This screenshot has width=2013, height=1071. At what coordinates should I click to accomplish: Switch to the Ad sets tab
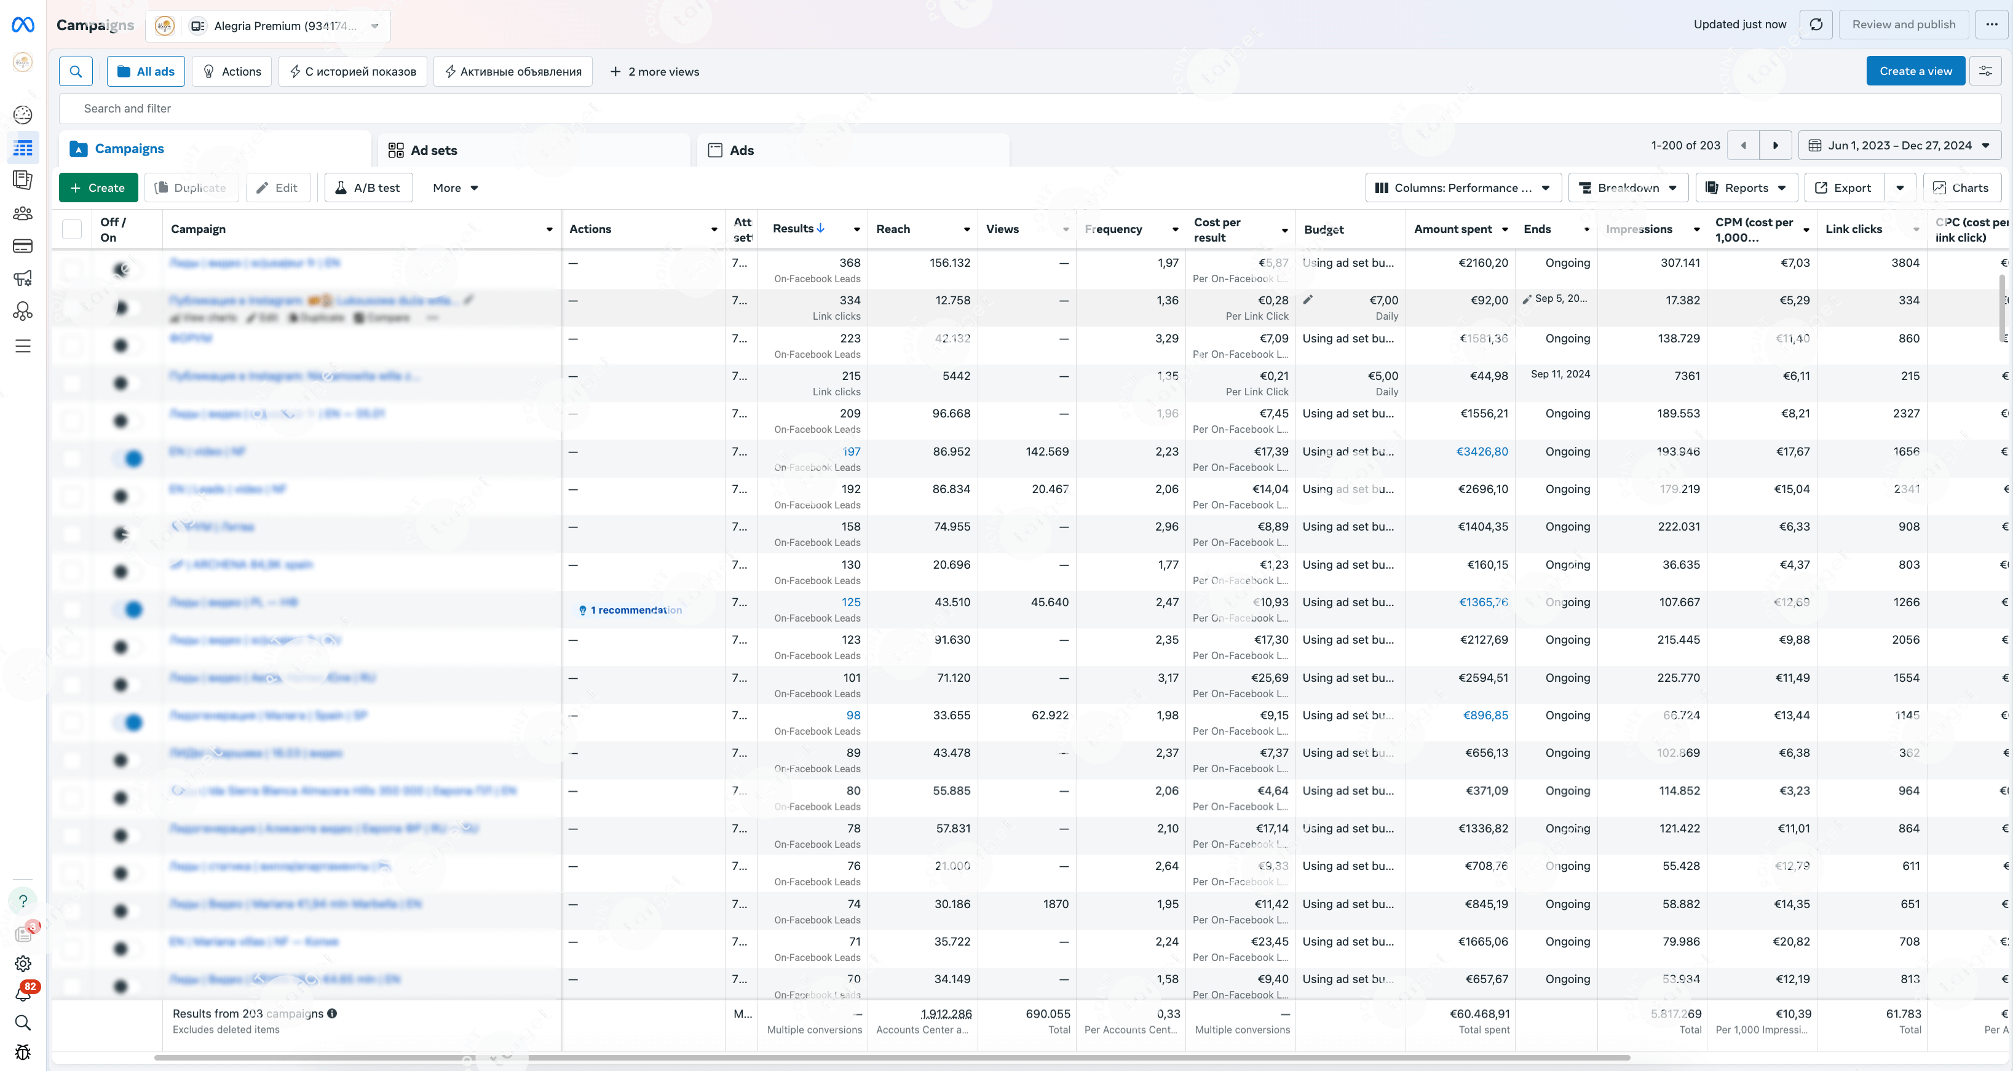pos(433,150)
